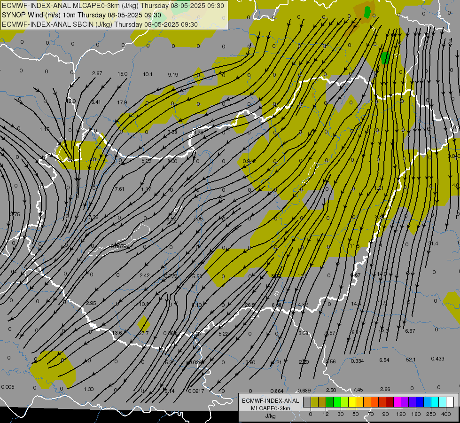Viewport: 460px width, 423px height.
Task: Click the map value 9.19
Action: [173, 75]
